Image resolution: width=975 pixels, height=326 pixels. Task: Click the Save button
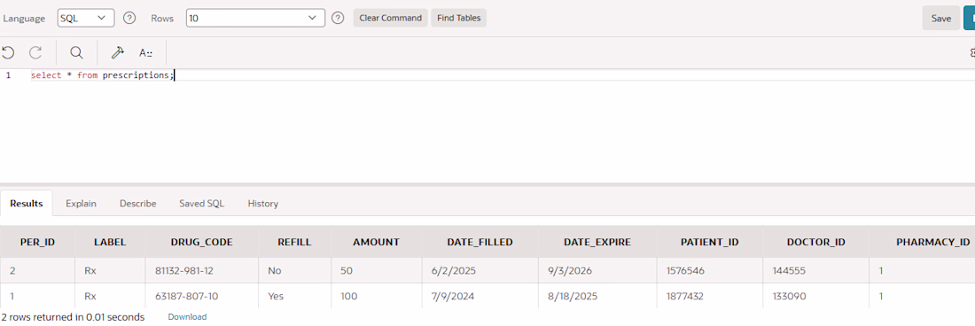click(940, 18)
